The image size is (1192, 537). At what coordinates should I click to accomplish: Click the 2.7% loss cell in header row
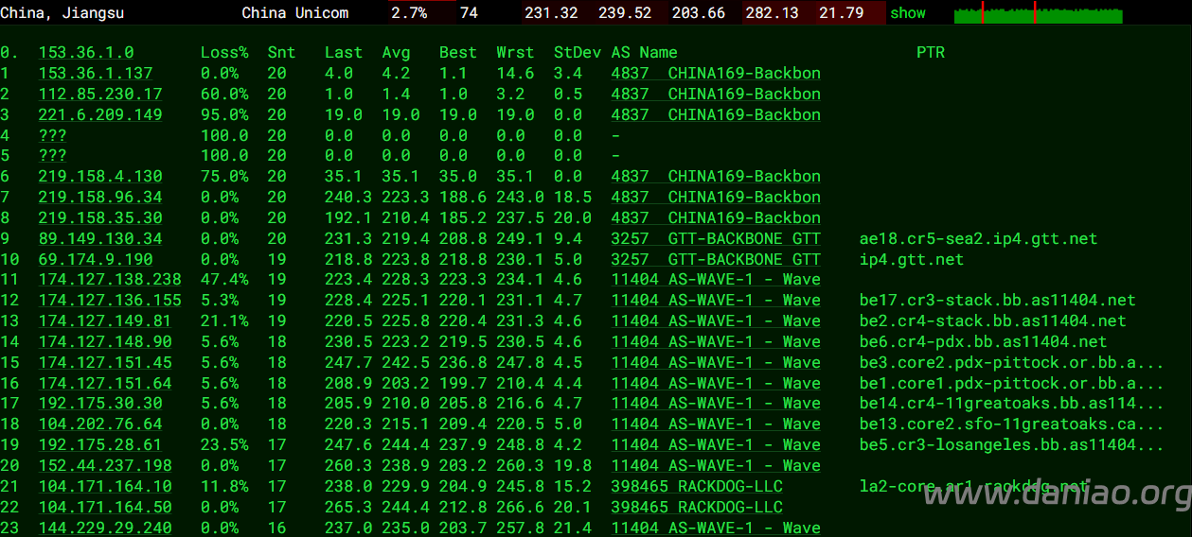click(x=409, y=13)
